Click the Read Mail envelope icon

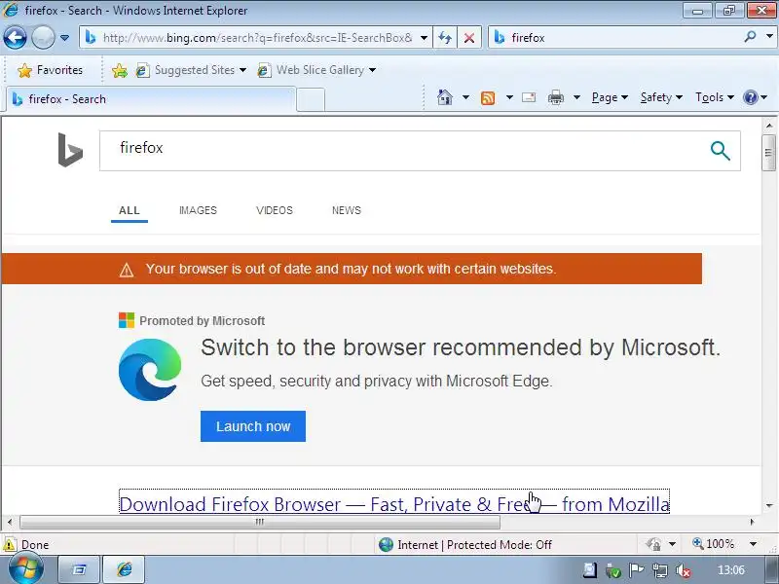click(x=529, y=97)
